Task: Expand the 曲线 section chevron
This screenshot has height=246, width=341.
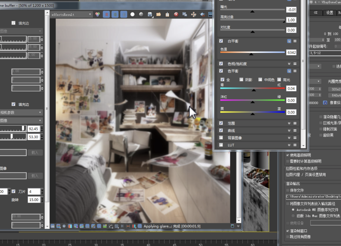Action: (289, 131)
